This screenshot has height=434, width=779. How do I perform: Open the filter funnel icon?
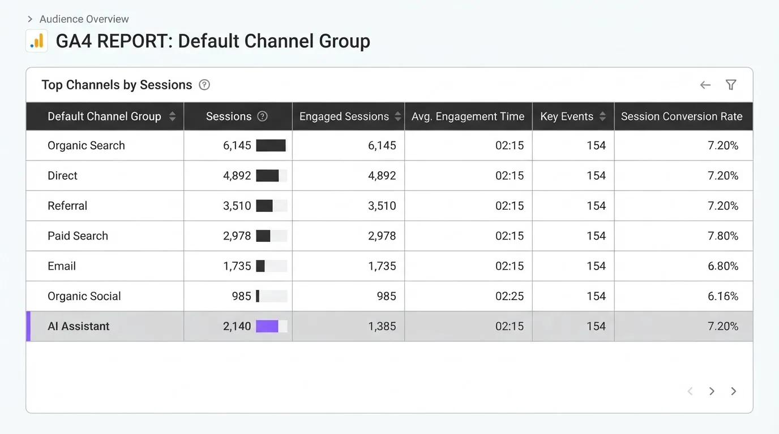(x=731, y=85)
